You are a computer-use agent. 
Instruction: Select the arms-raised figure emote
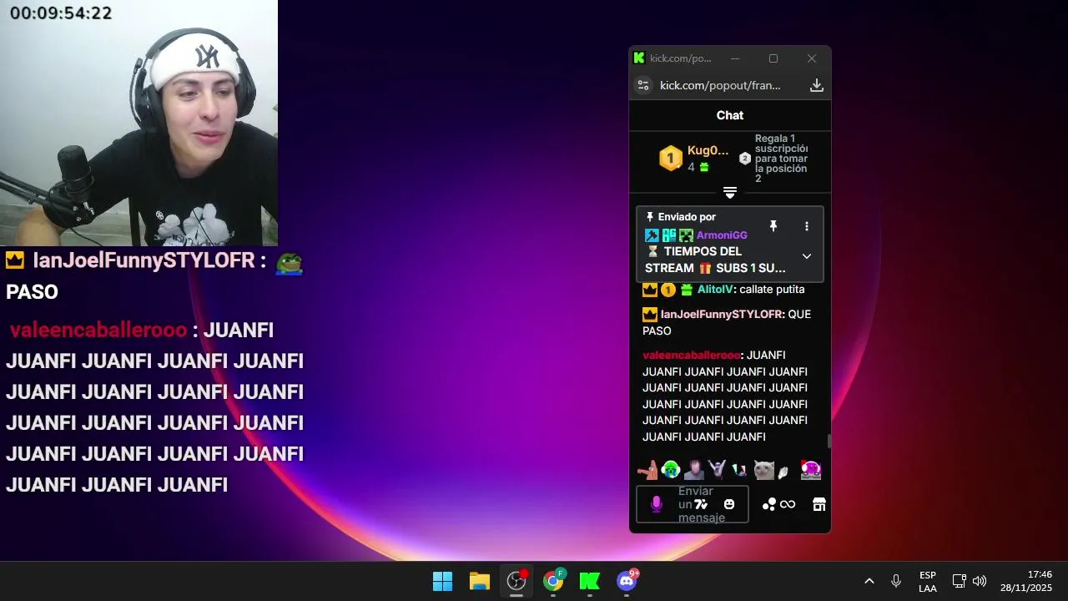pyautogui.click(x=717, y=470)
